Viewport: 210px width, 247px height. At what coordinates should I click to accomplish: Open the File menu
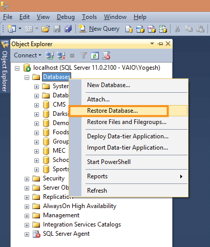pyautogui.click(x=8, y=17)
